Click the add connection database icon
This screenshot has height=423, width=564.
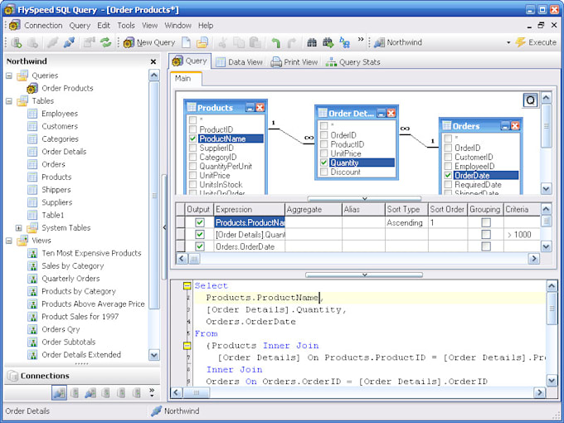tap(17, 42)
